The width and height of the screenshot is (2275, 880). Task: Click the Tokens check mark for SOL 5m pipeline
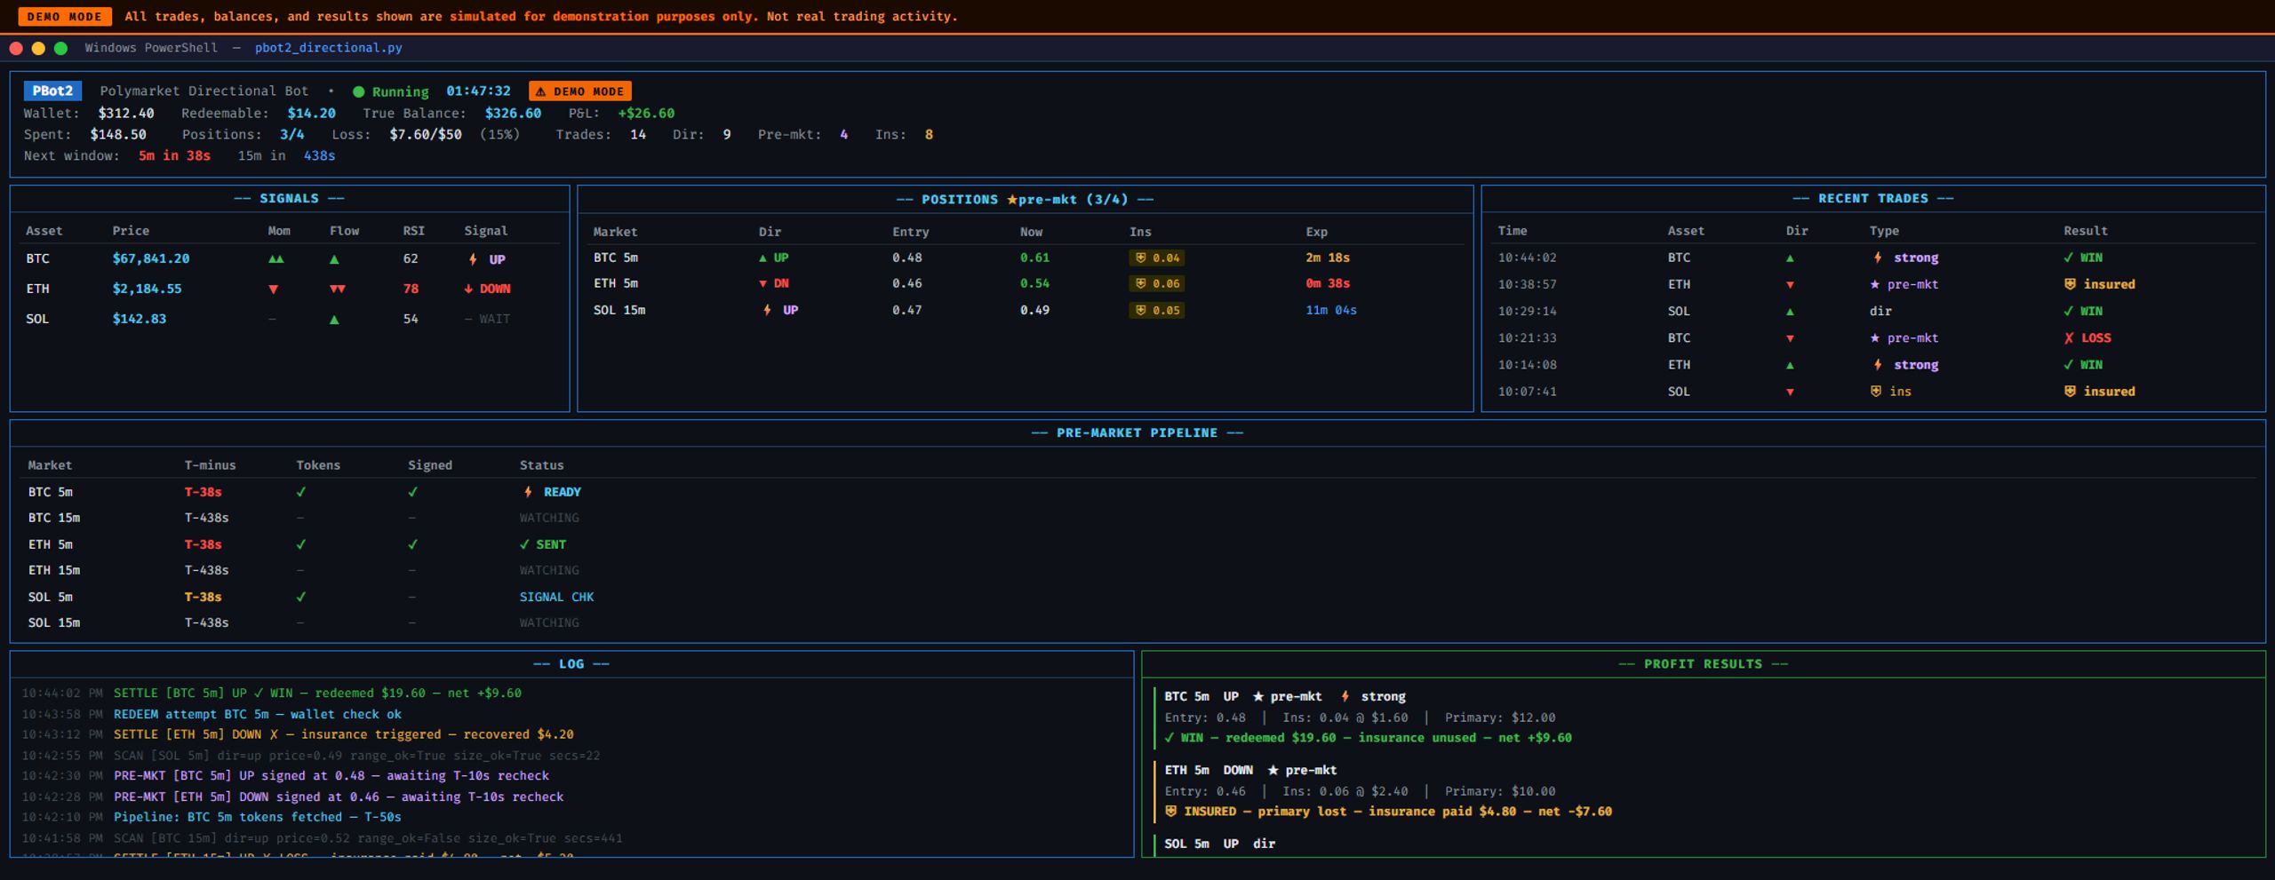(x=300, y=597)
